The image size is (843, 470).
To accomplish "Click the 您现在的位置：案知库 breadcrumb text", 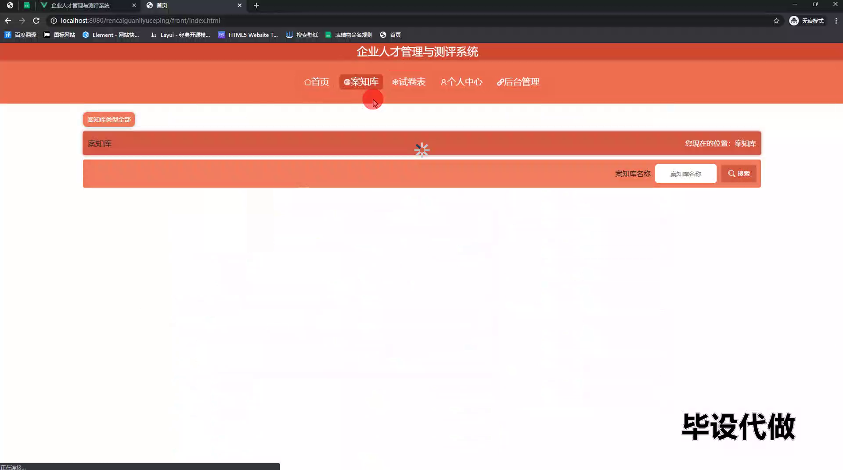I will (x=721, y=143).
